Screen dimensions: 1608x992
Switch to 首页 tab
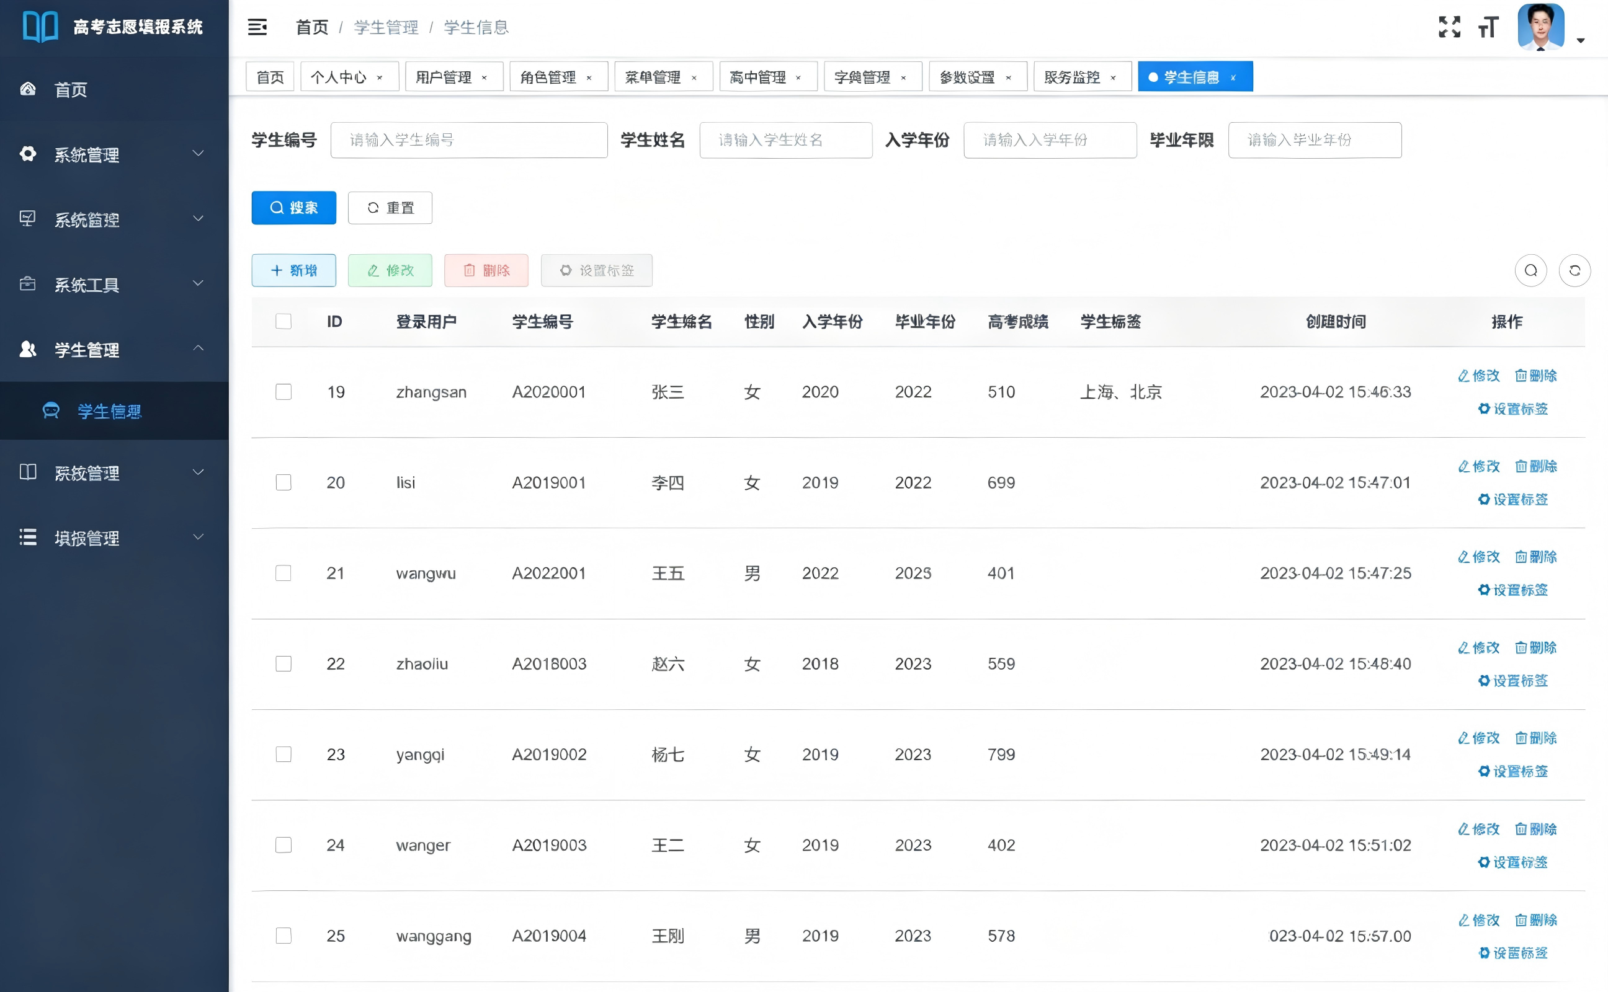click(270, 77)
